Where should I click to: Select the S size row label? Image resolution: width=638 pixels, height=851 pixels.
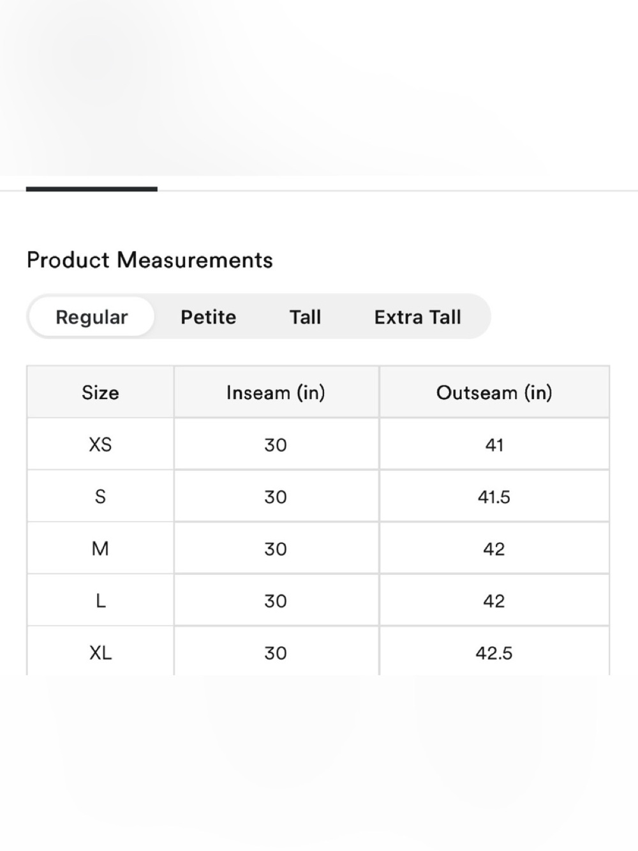coord(100,496)
